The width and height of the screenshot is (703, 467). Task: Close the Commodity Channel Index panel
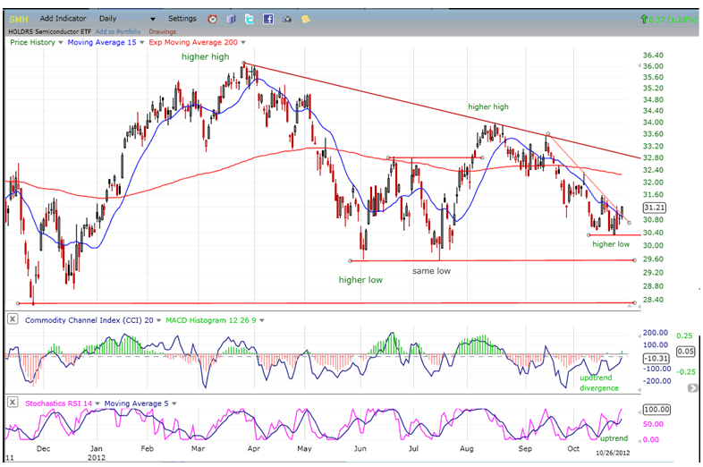click(x=12, y=320)
